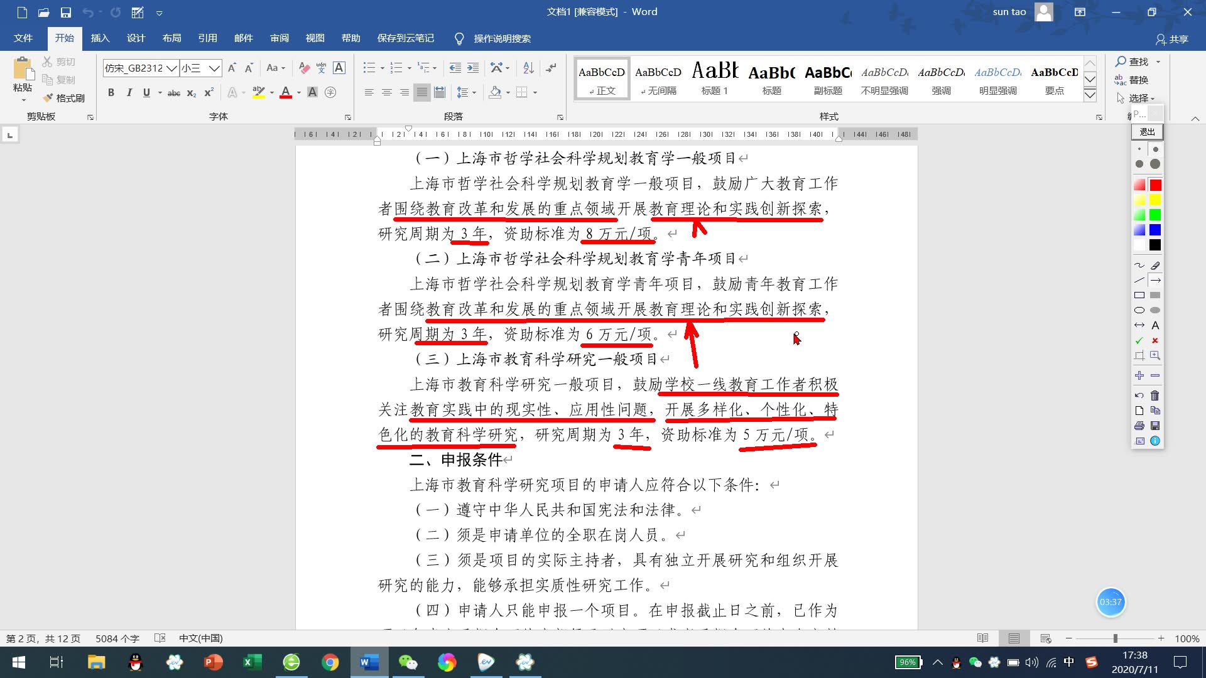This screenshot has width=1206, height=678.
Task: Open the 视图 View menu
Action: [315, 38]
